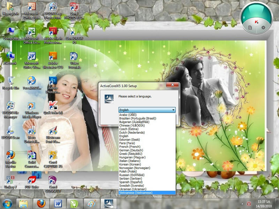This screenshot has width=279, height=209.
Task: Show hidden system tray icons arrow
Action: point(242,203)
